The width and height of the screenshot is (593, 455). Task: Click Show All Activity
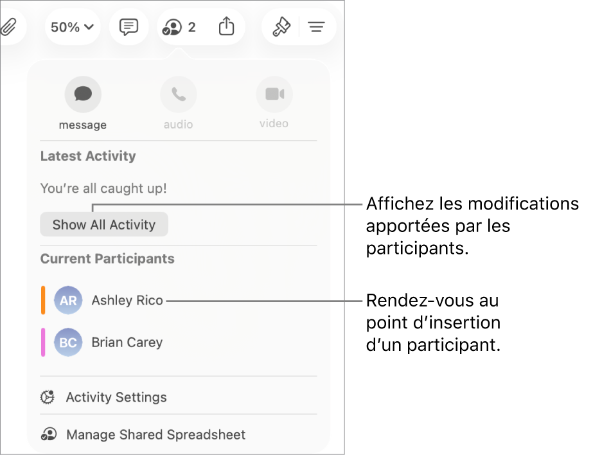103,224
